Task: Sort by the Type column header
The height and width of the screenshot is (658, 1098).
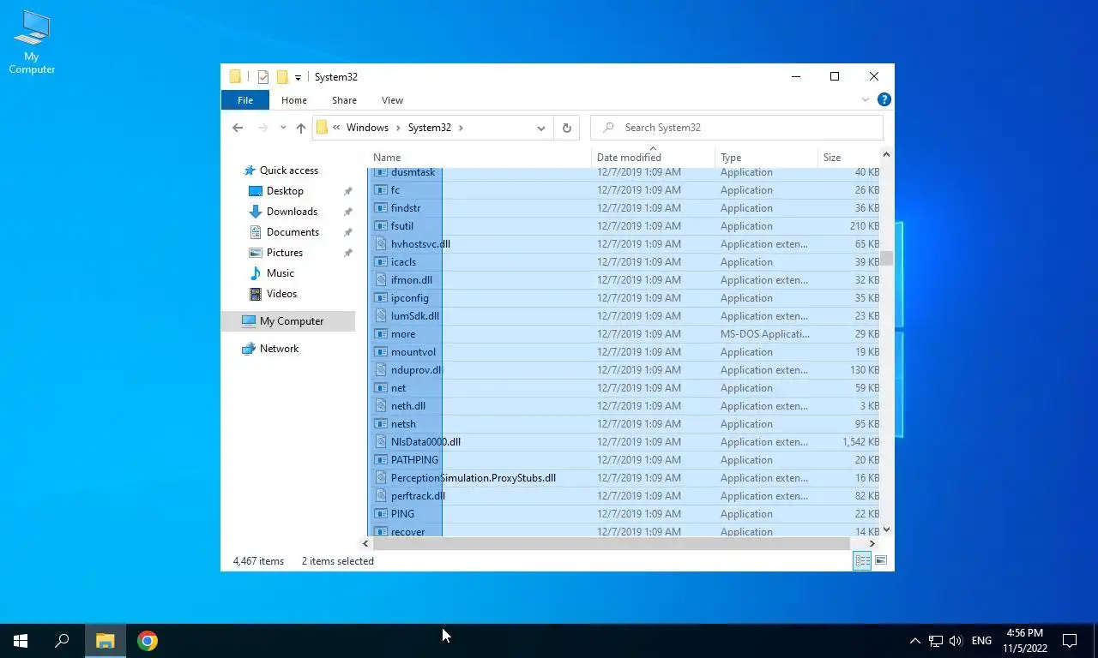Action: pyautogui.click(x=767, y=158)
